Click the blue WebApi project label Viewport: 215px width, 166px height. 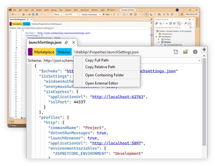[64, 52]
